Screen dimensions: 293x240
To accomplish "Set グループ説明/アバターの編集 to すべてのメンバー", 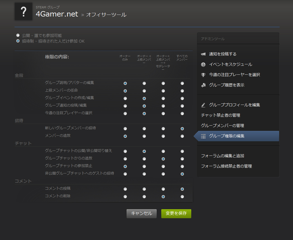I will click(x=182, y=83).
